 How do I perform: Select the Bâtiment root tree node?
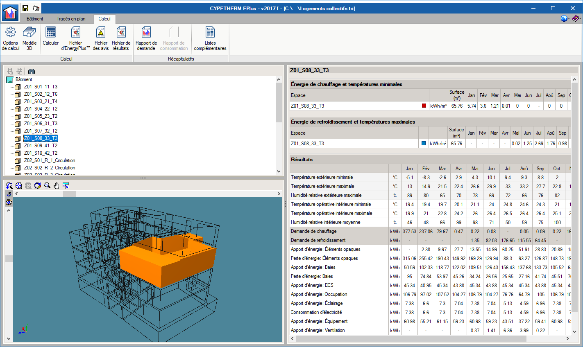[x=24, y=79]
